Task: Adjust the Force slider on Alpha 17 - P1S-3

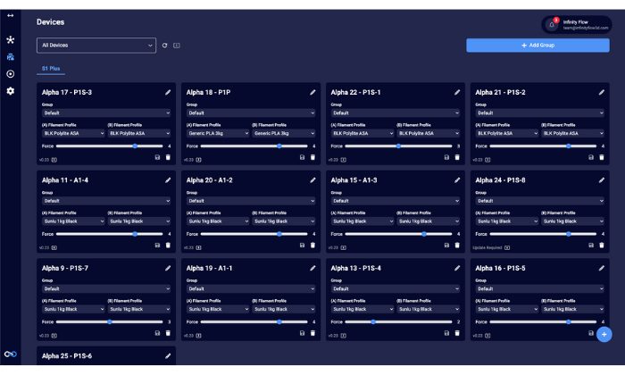Action: click(x=110, y=146)
